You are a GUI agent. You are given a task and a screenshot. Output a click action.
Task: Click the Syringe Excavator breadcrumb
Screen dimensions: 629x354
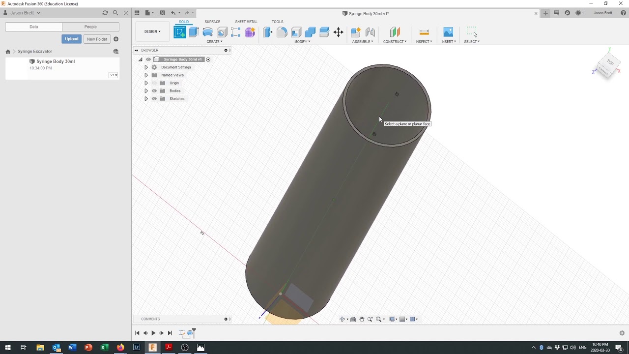click(35, 51)
